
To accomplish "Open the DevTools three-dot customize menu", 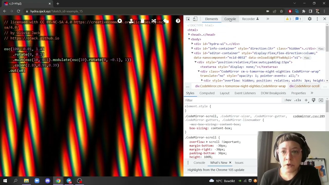I will pos(317,19).
